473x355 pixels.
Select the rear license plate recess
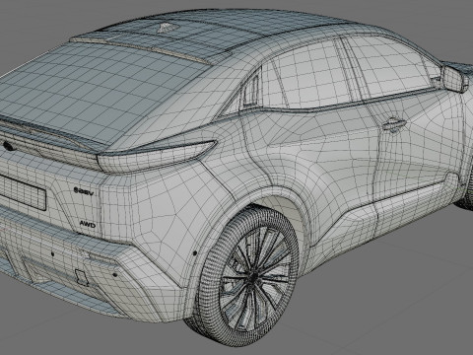[22, 192]
